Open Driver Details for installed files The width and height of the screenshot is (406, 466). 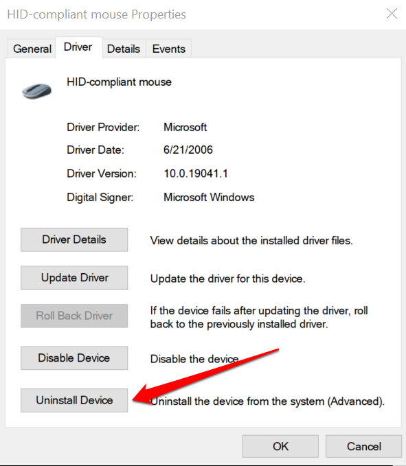click(x=74, y=240)
